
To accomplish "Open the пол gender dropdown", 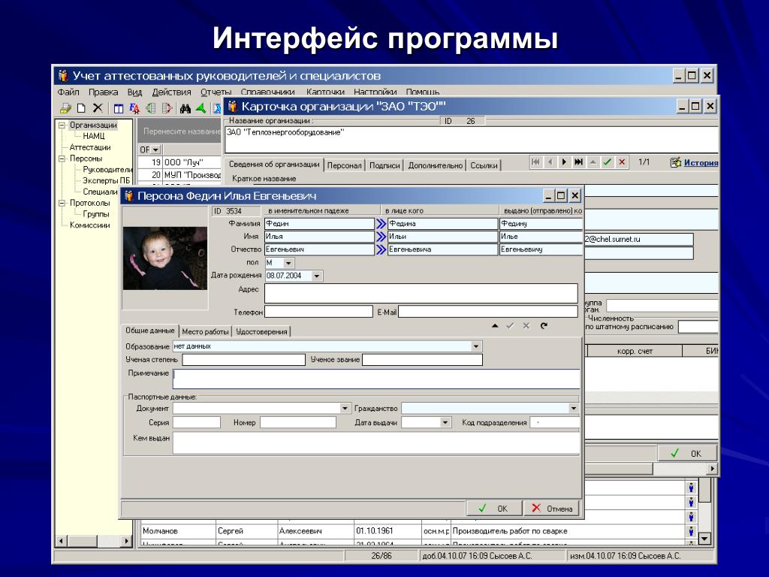I will pyautogui.click(x=288, y=263).
